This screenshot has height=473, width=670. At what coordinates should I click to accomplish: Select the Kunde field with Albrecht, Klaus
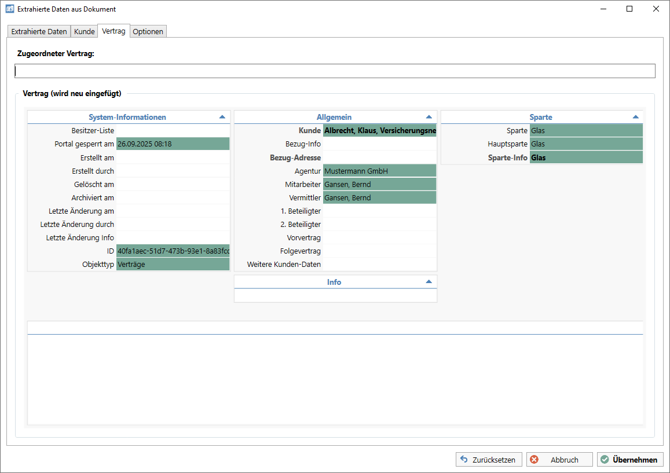[379, 131]
